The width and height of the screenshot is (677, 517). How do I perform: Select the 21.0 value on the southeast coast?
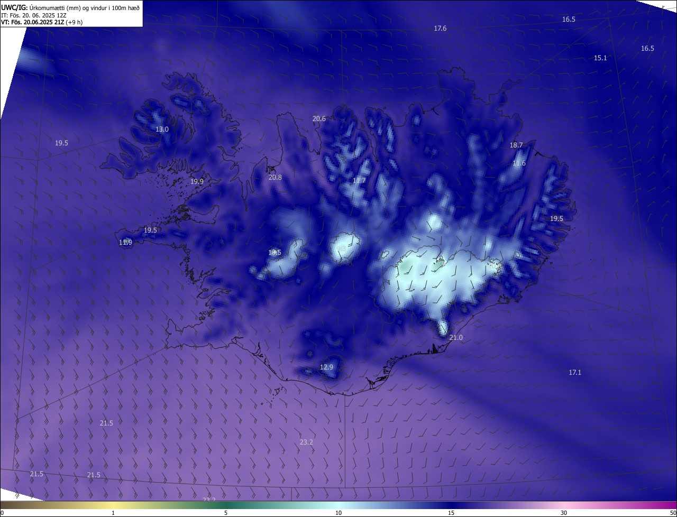(456, 338)
